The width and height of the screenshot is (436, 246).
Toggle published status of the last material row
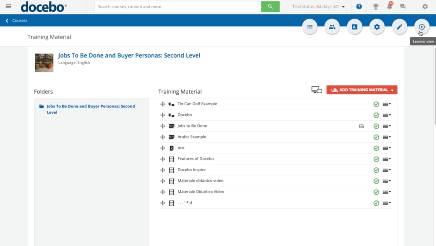click(x=376, y=203)
